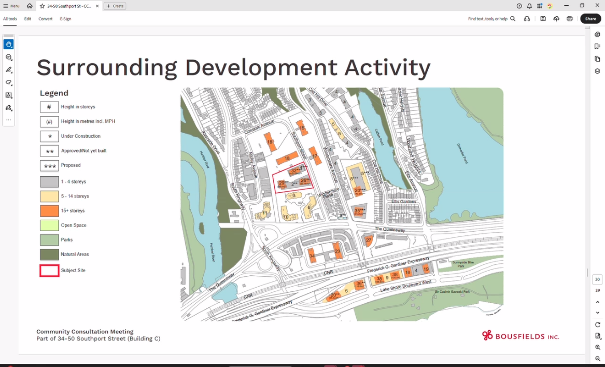
Task: Open the fill and sign tool
Action: (x=8, y=108)
